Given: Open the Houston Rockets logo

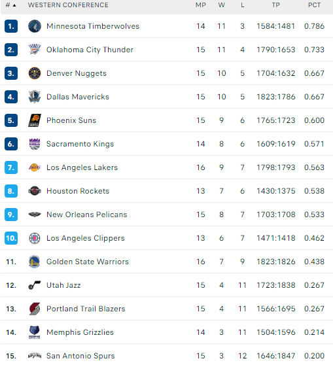Looking at the screenshot, I should [x=35, y=191].
